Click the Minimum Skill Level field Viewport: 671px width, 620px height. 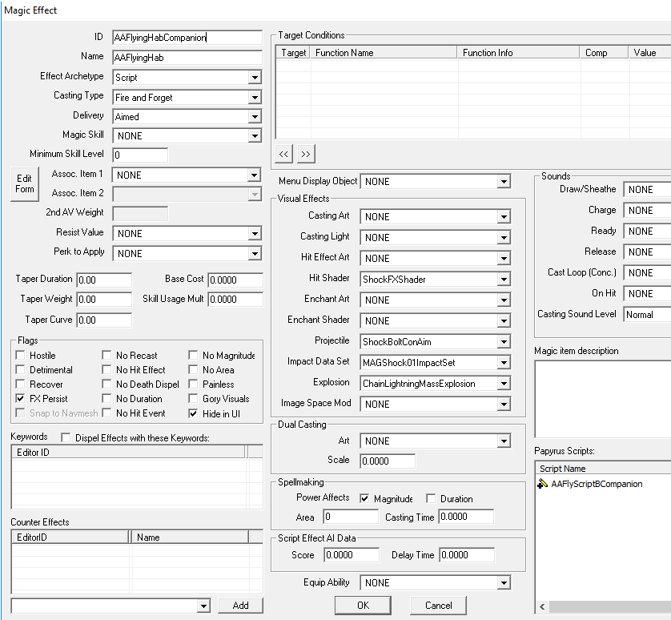140,155
